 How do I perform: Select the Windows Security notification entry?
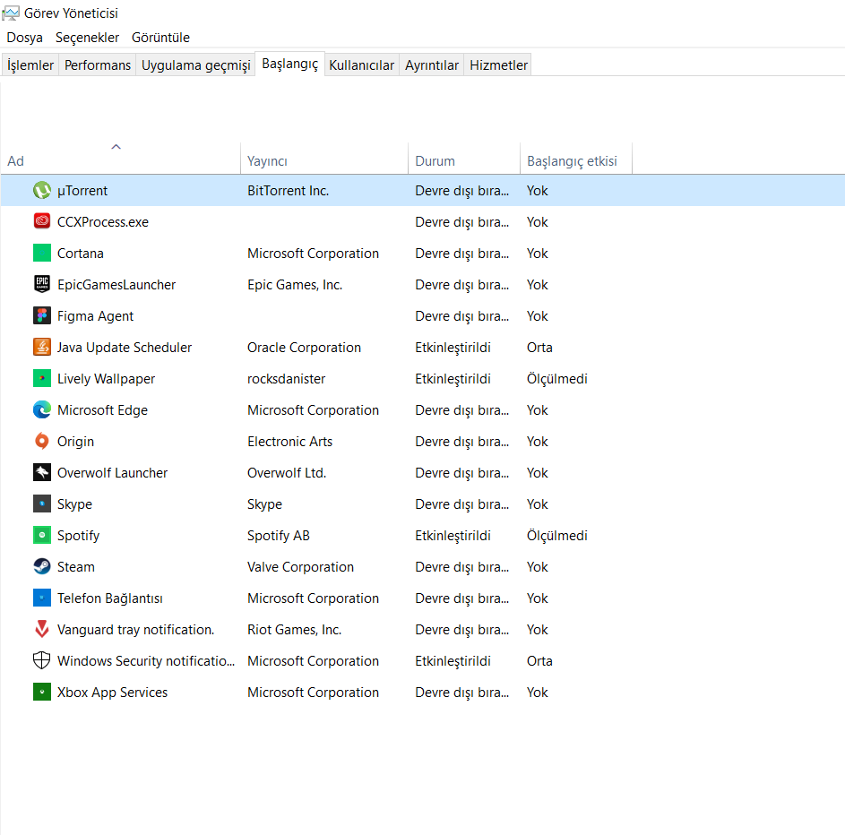[146, 661]
